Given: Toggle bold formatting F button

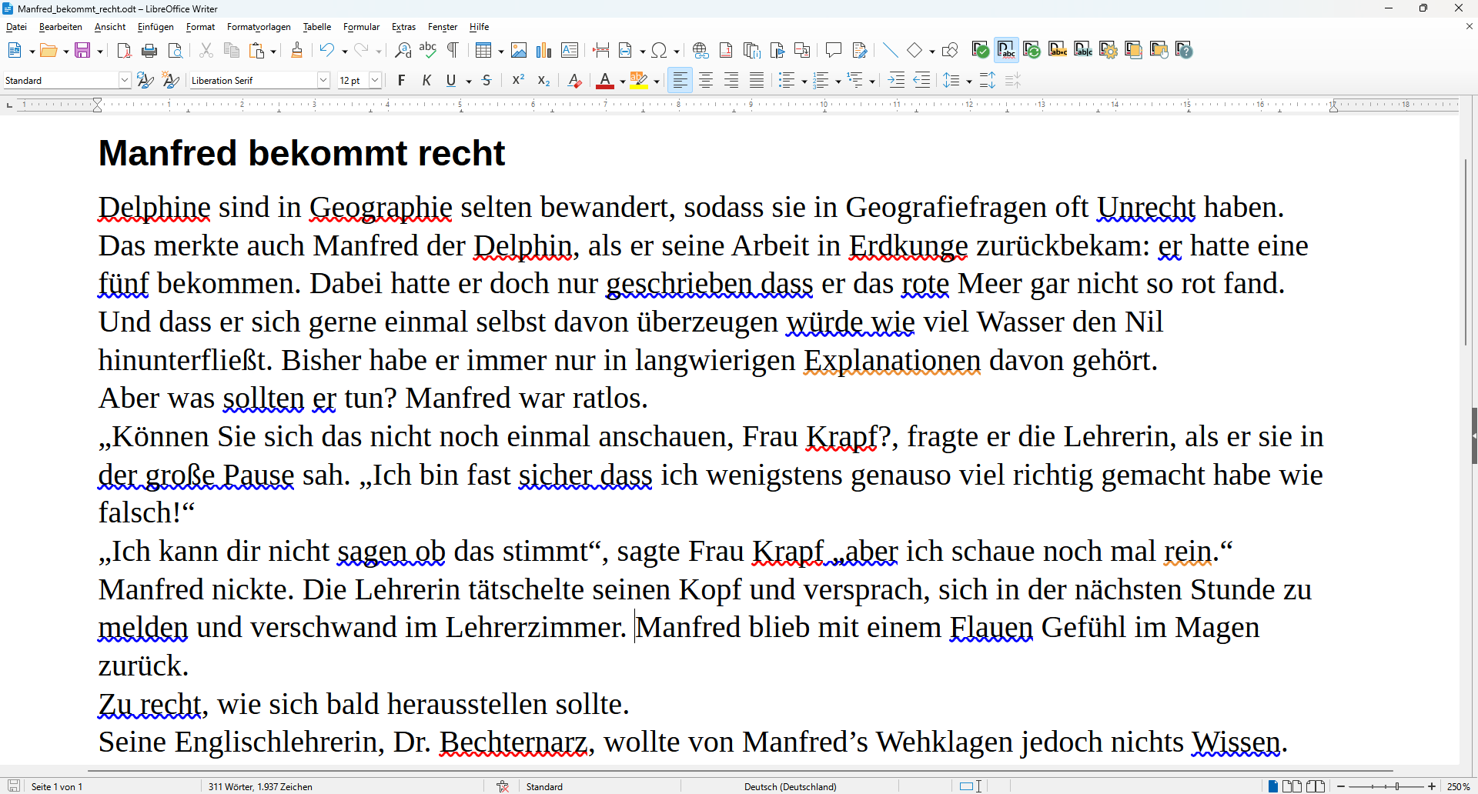Looking at the screenshot, I should [x=401, y=80].
